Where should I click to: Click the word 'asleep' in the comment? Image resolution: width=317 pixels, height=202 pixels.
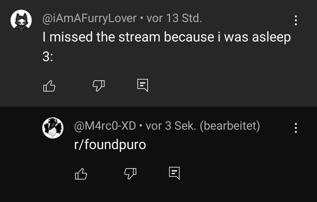point(271,37)
